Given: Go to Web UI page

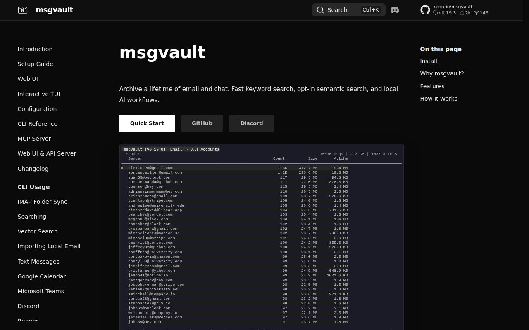Looking at the screenshot, I should click(x=28, y=79).
